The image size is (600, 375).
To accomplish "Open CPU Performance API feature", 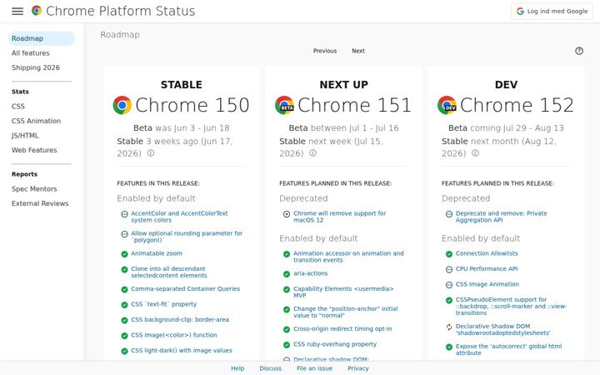I will coord(487,268).
